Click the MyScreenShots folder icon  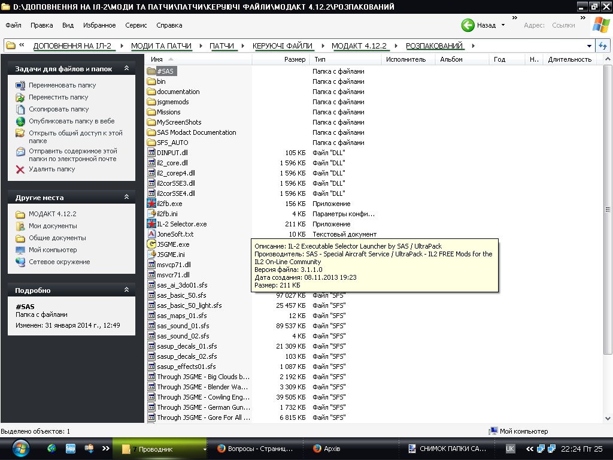coord(151,122)
